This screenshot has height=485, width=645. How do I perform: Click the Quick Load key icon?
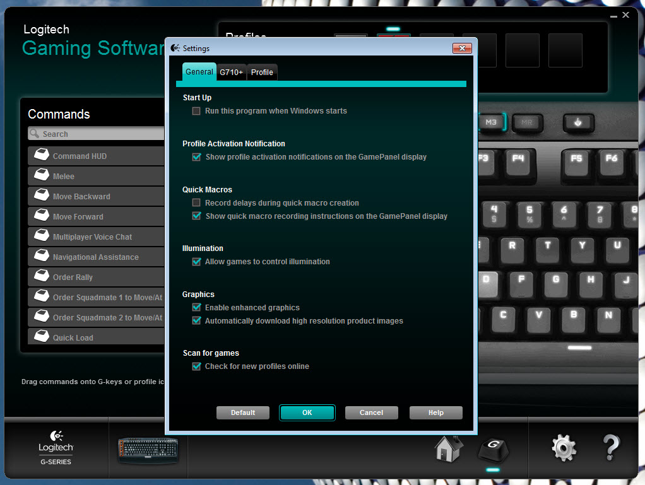[x=42, y=336]
